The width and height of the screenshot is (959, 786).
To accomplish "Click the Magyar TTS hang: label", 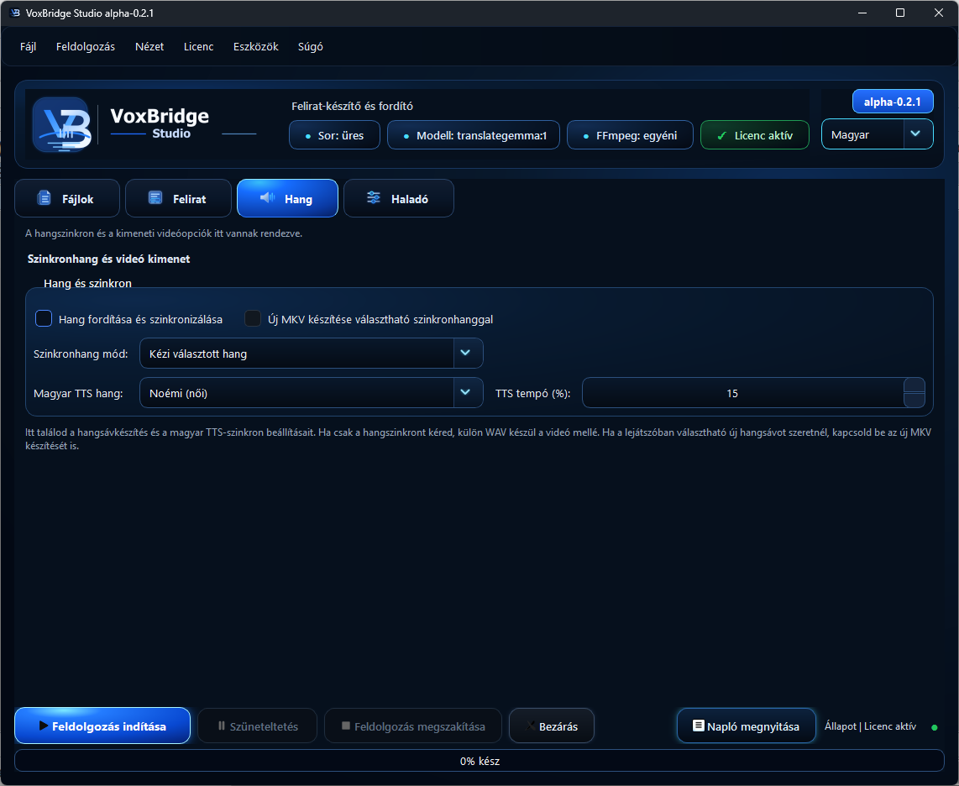I will point(78,393).
